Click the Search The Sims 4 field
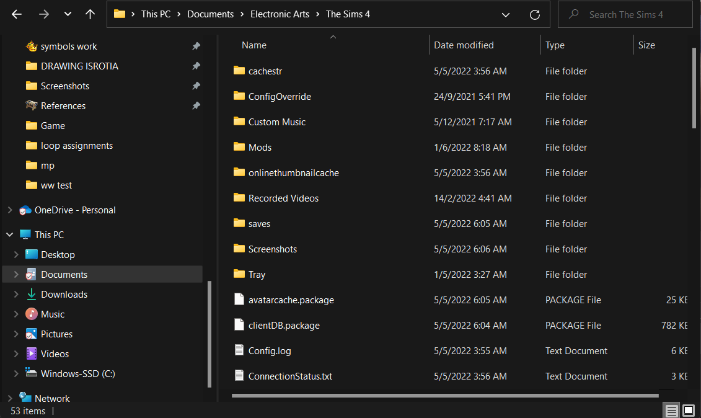This screenshot has width=701, height=418. click(625, 14)
